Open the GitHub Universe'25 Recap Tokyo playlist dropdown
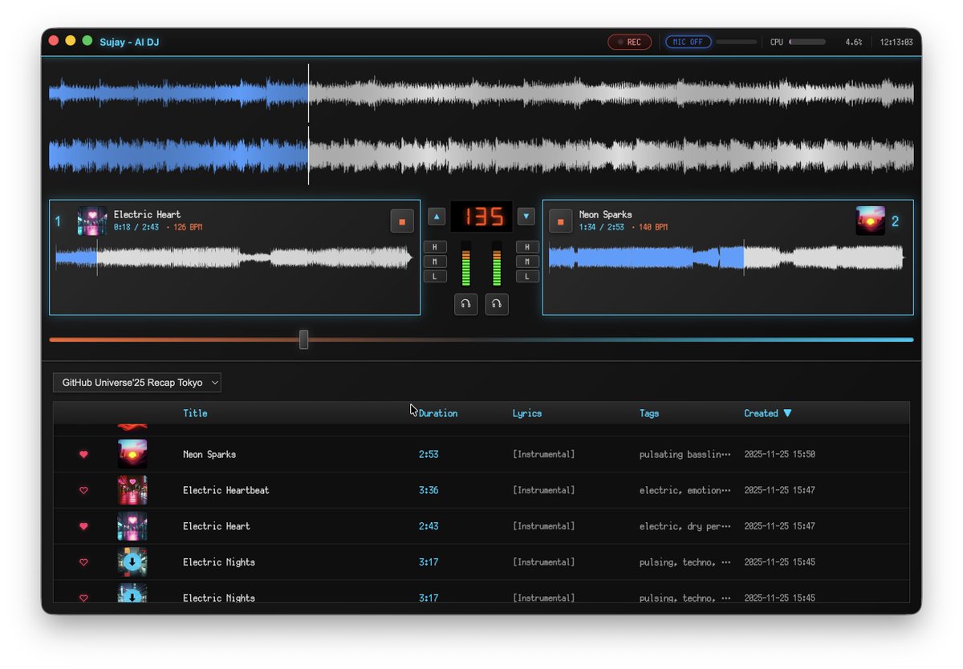This screenshot has width=963, height=669. pyautogui.click(x=136, y=383)
